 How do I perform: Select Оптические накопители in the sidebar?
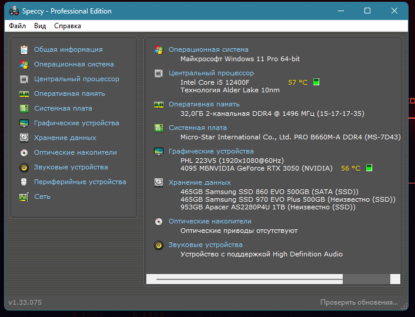[75, 152]
